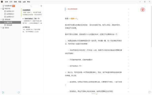Select the highlighted 笔神介绍 item
The width and height of the screenshot is (152, 95).
point(10,22)
